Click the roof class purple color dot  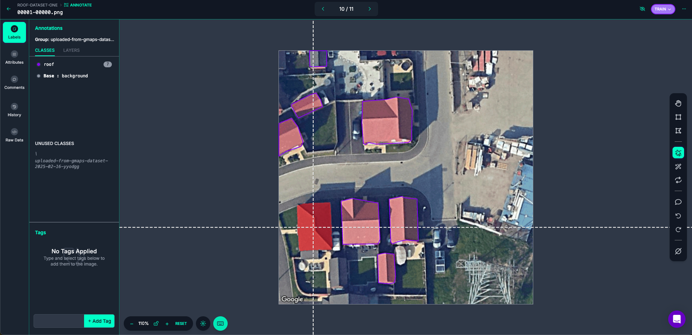tap(39, 64)
